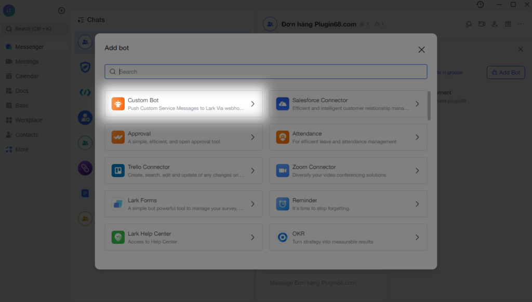Open Meetings in the sidebar
Image resolution: width=532 pixels, height=302 pixels.
[34, 61]
